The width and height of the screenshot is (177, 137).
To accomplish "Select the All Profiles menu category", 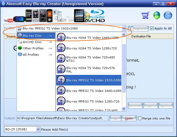I will point(36,55).
